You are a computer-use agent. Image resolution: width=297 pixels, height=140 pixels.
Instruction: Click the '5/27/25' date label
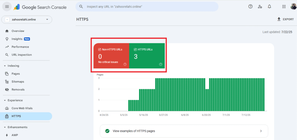[163, 115]
